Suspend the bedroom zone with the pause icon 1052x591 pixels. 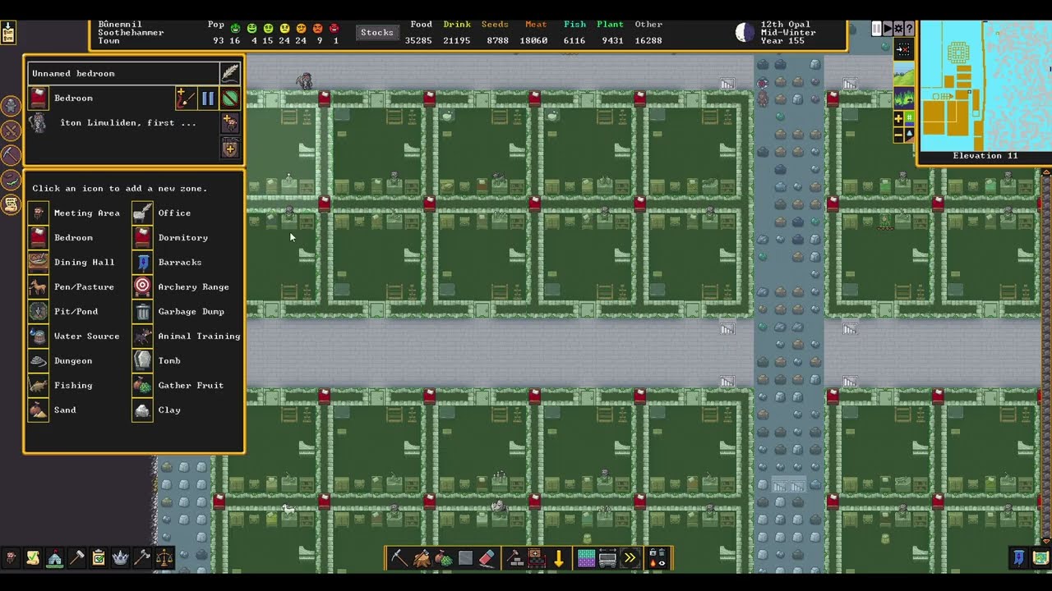208,98
